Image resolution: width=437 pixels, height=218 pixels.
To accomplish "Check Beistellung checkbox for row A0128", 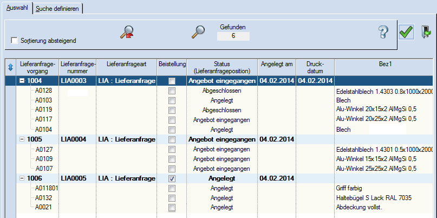I will point(172,91).
